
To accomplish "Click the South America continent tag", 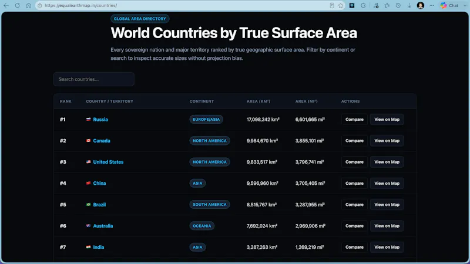I will pyautogui.click(x=210, y=205).
